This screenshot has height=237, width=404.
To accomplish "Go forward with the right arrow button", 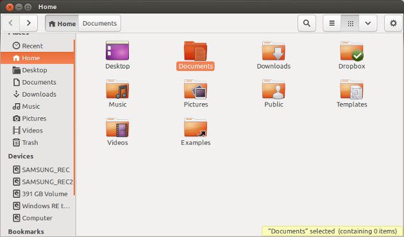I will pyautogui.click(x=29, y=23).
